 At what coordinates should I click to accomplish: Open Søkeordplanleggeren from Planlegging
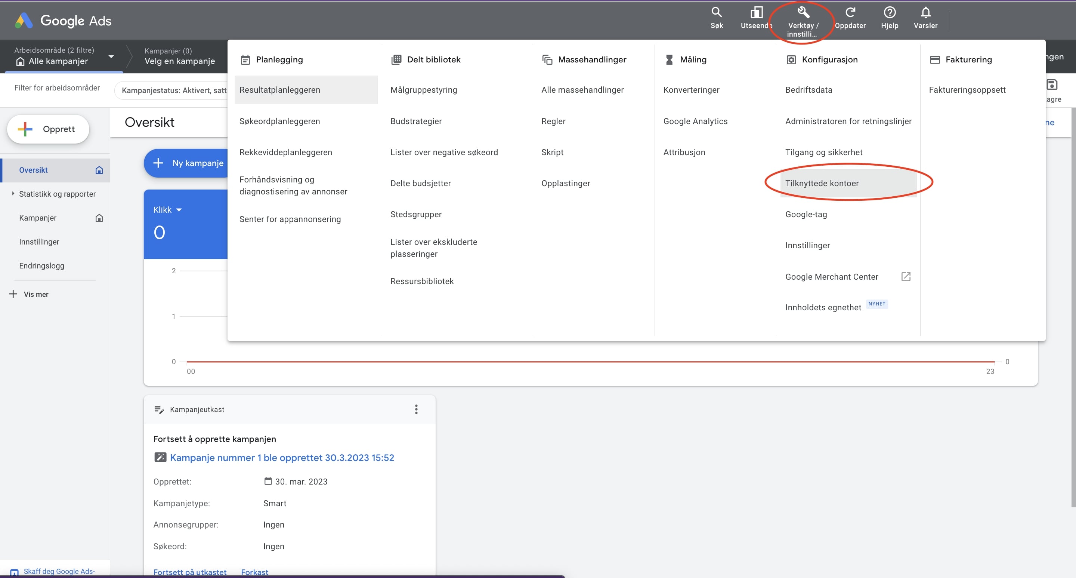(x=279, y=121)
